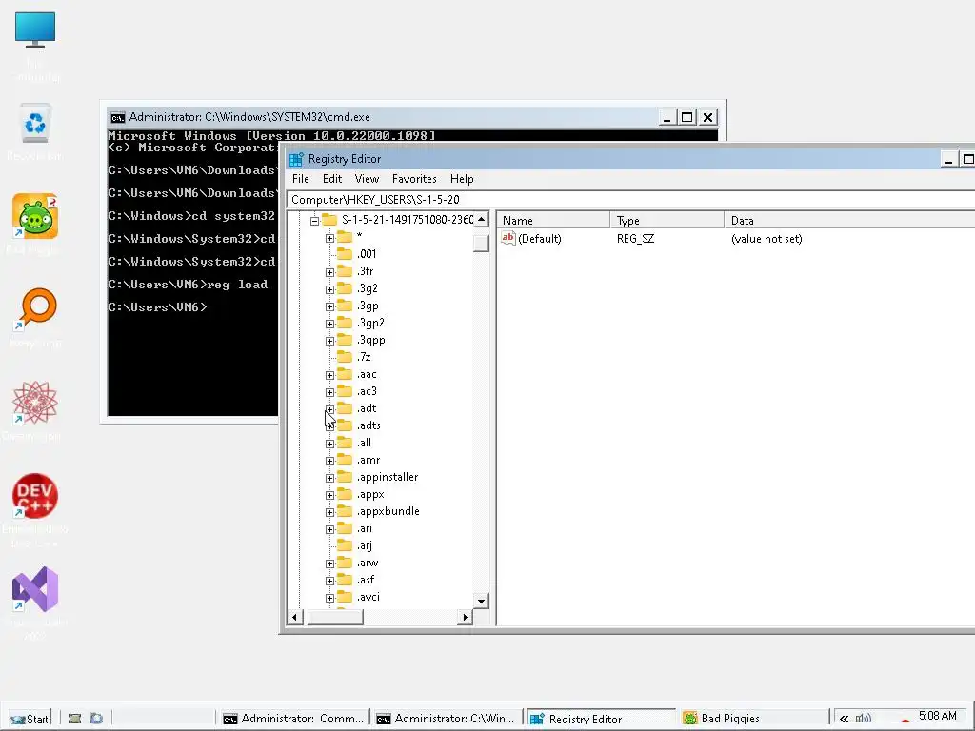Viewport: 975px width, 731px height.
Task: Click the S-1-5-21 key folder icon
Action: pos(329,220)
